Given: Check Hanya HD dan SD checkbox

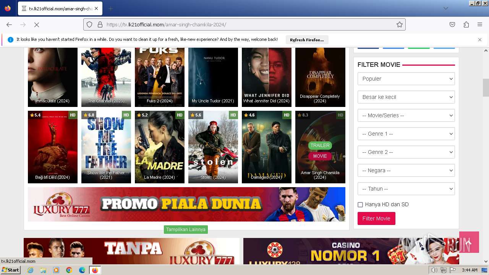Looking at the screenshot, I should tap(360, 205).
